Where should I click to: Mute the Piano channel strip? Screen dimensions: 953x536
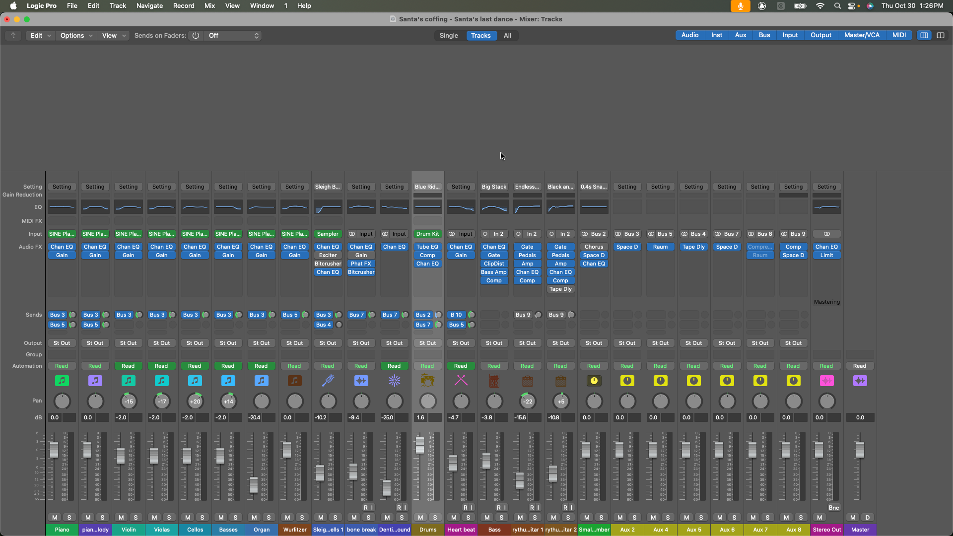click(55, 517)
